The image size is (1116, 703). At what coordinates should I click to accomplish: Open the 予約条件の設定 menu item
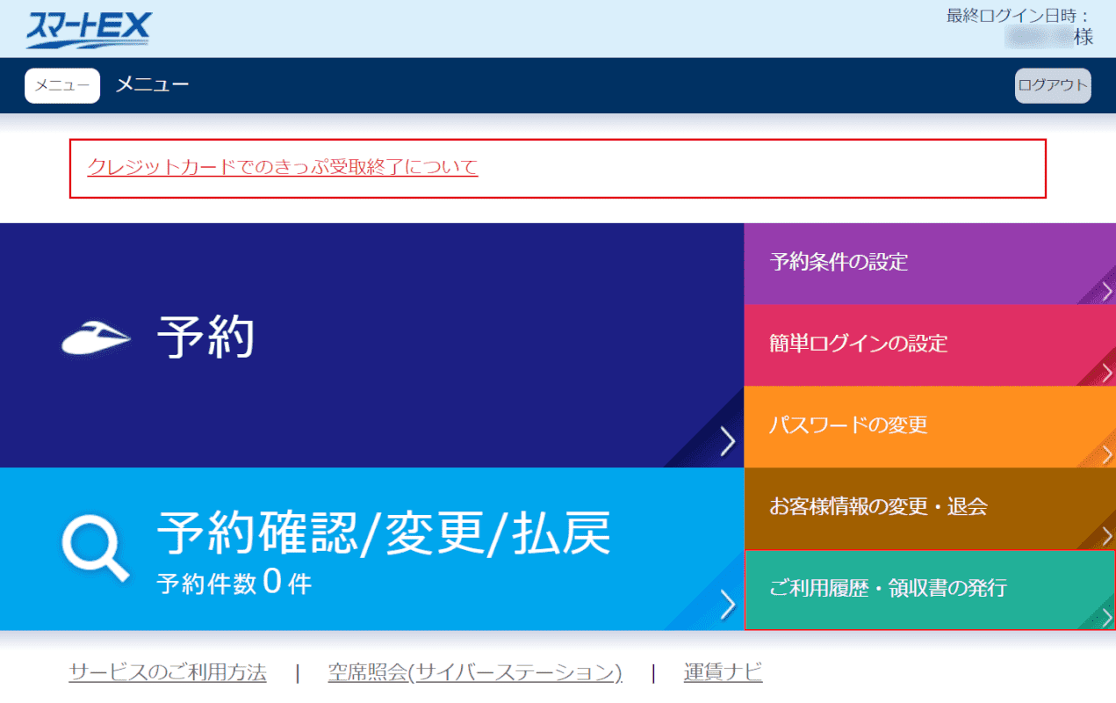pyautogui.click(x=930, y=264)
